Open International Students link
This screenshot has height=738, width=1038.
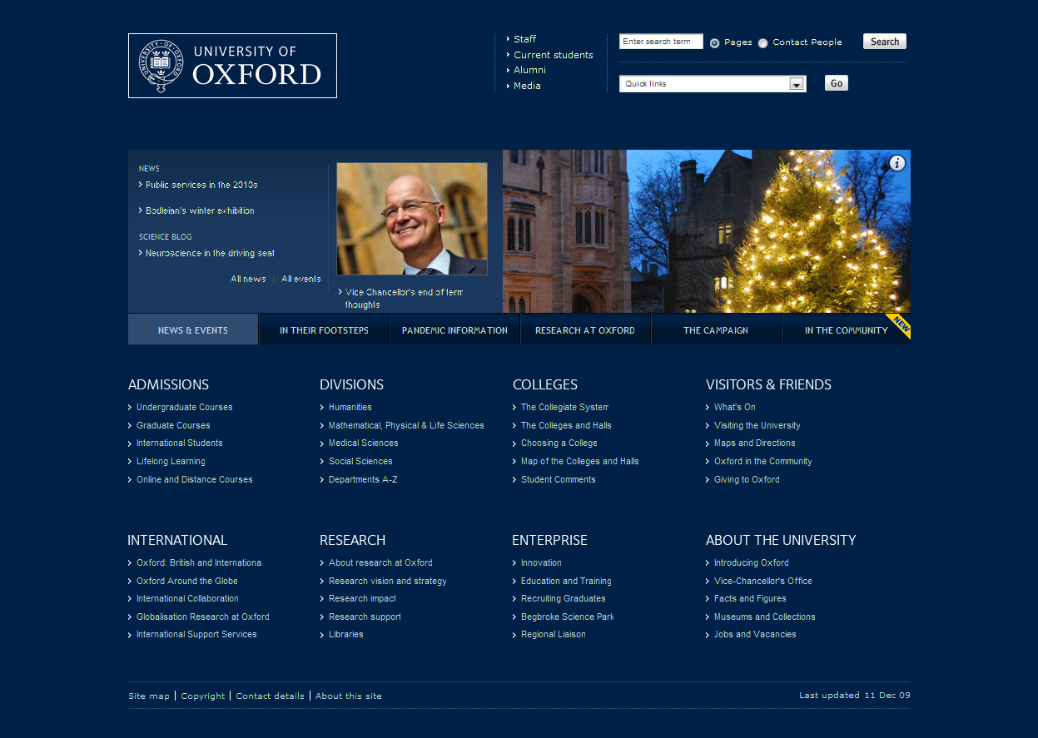point(179,443)
